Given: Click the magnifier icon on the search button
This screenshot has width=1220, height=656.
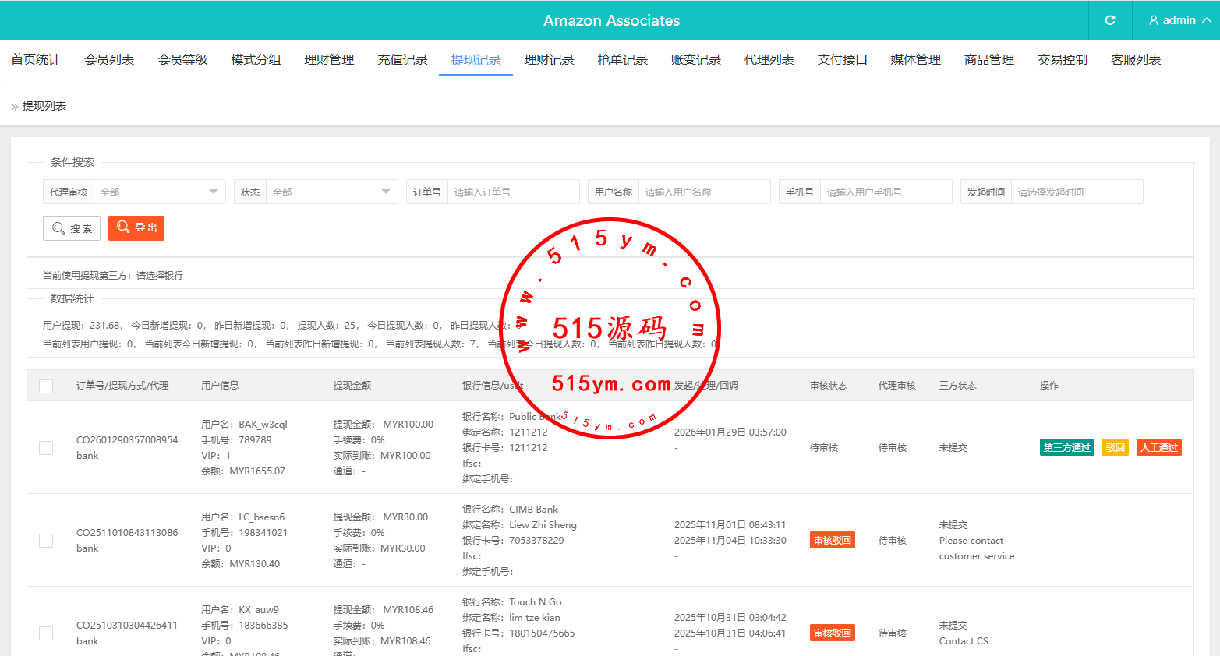Looking at the screenshot, I should (58, 228).
